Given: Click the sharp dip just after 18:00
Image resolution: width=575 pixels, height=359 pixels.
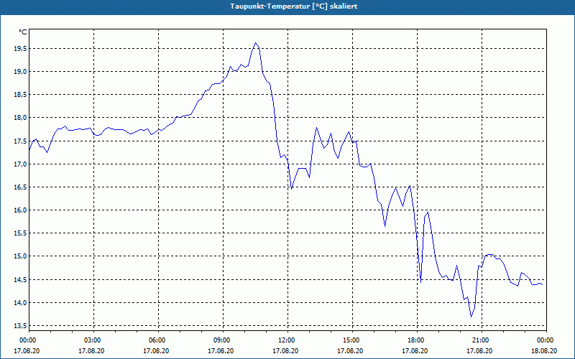Looking at the screenshot, I should [x=420, y=282].
